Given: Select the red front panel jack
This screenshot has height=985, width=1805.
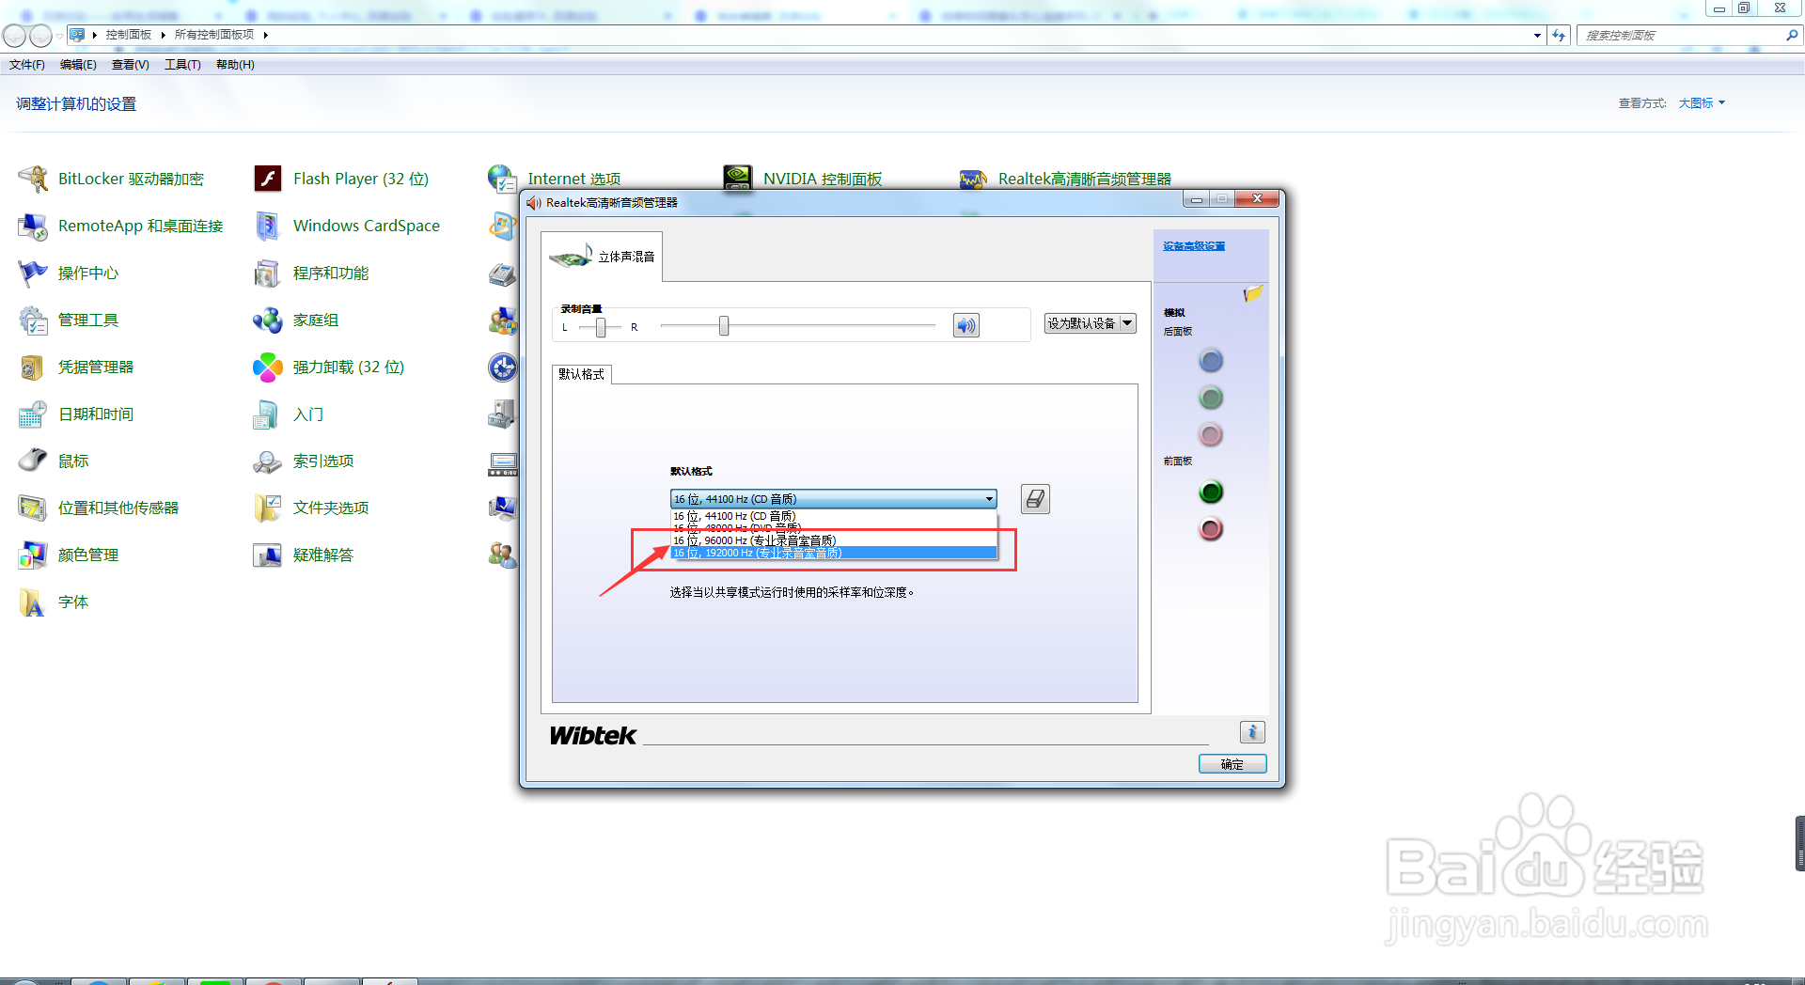Looking at the screenshot, I should (x=1211, y=529).
